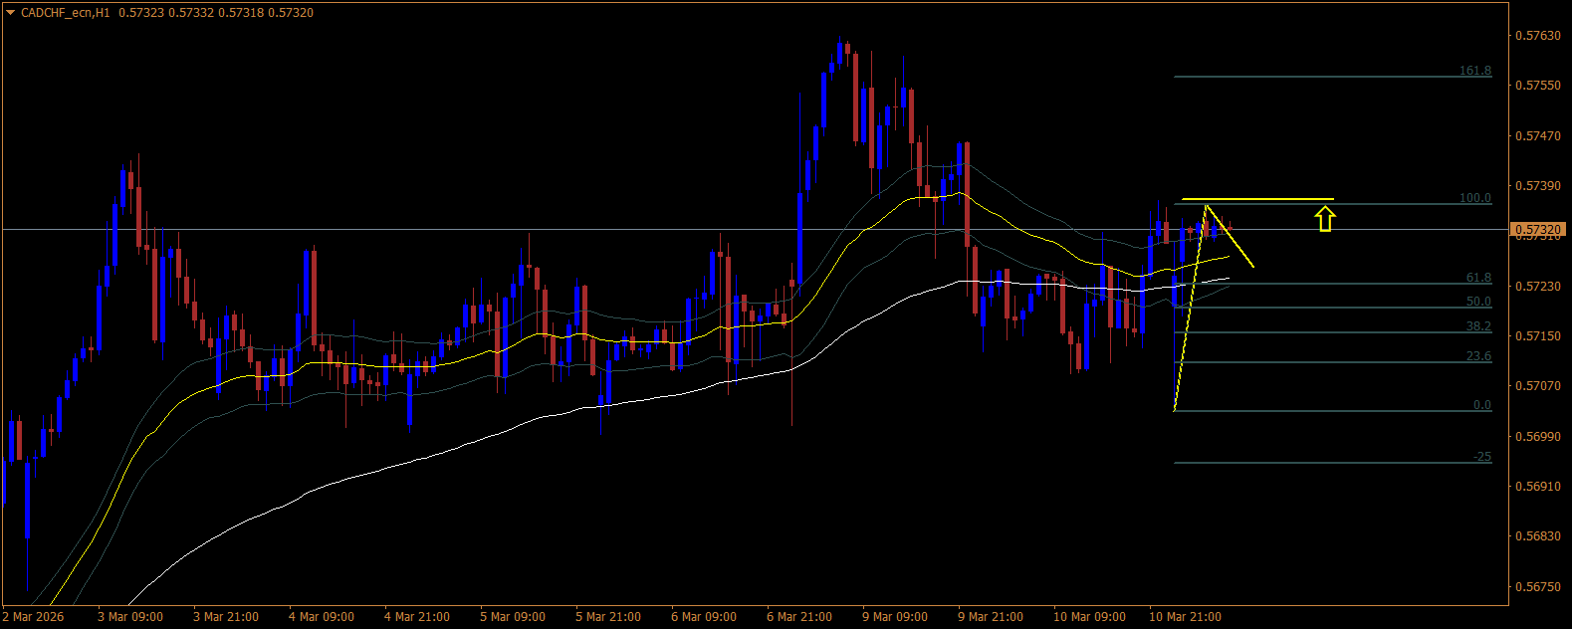Click the 0.57070 price axis label

(1537, 386)
